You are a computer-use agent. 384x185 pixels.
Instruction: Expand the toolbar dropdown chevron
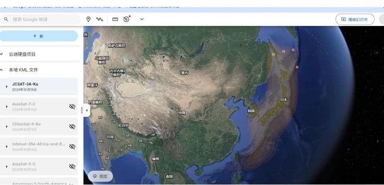click(x=142, y=19)
